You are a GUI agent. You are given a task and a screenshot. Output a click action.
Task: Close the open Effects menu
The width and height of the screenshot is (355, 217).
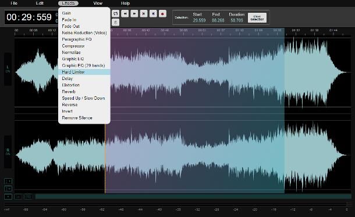point(68,3)
